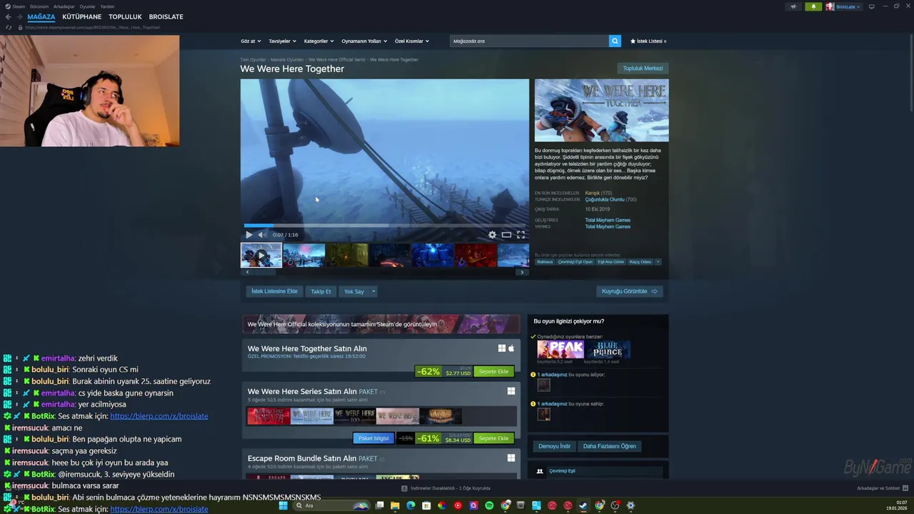This screenshot has height=514, width=914.
Task: Click the Mağazada ara search field
Action: click(529, 41)
